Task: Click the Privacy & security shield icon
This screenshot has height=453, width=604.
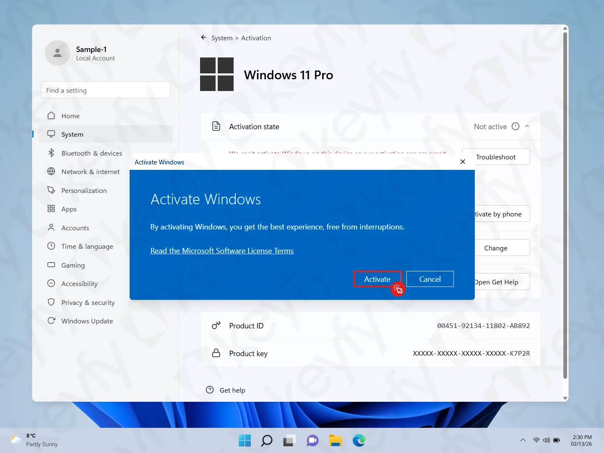Action: tap(51, 302)
